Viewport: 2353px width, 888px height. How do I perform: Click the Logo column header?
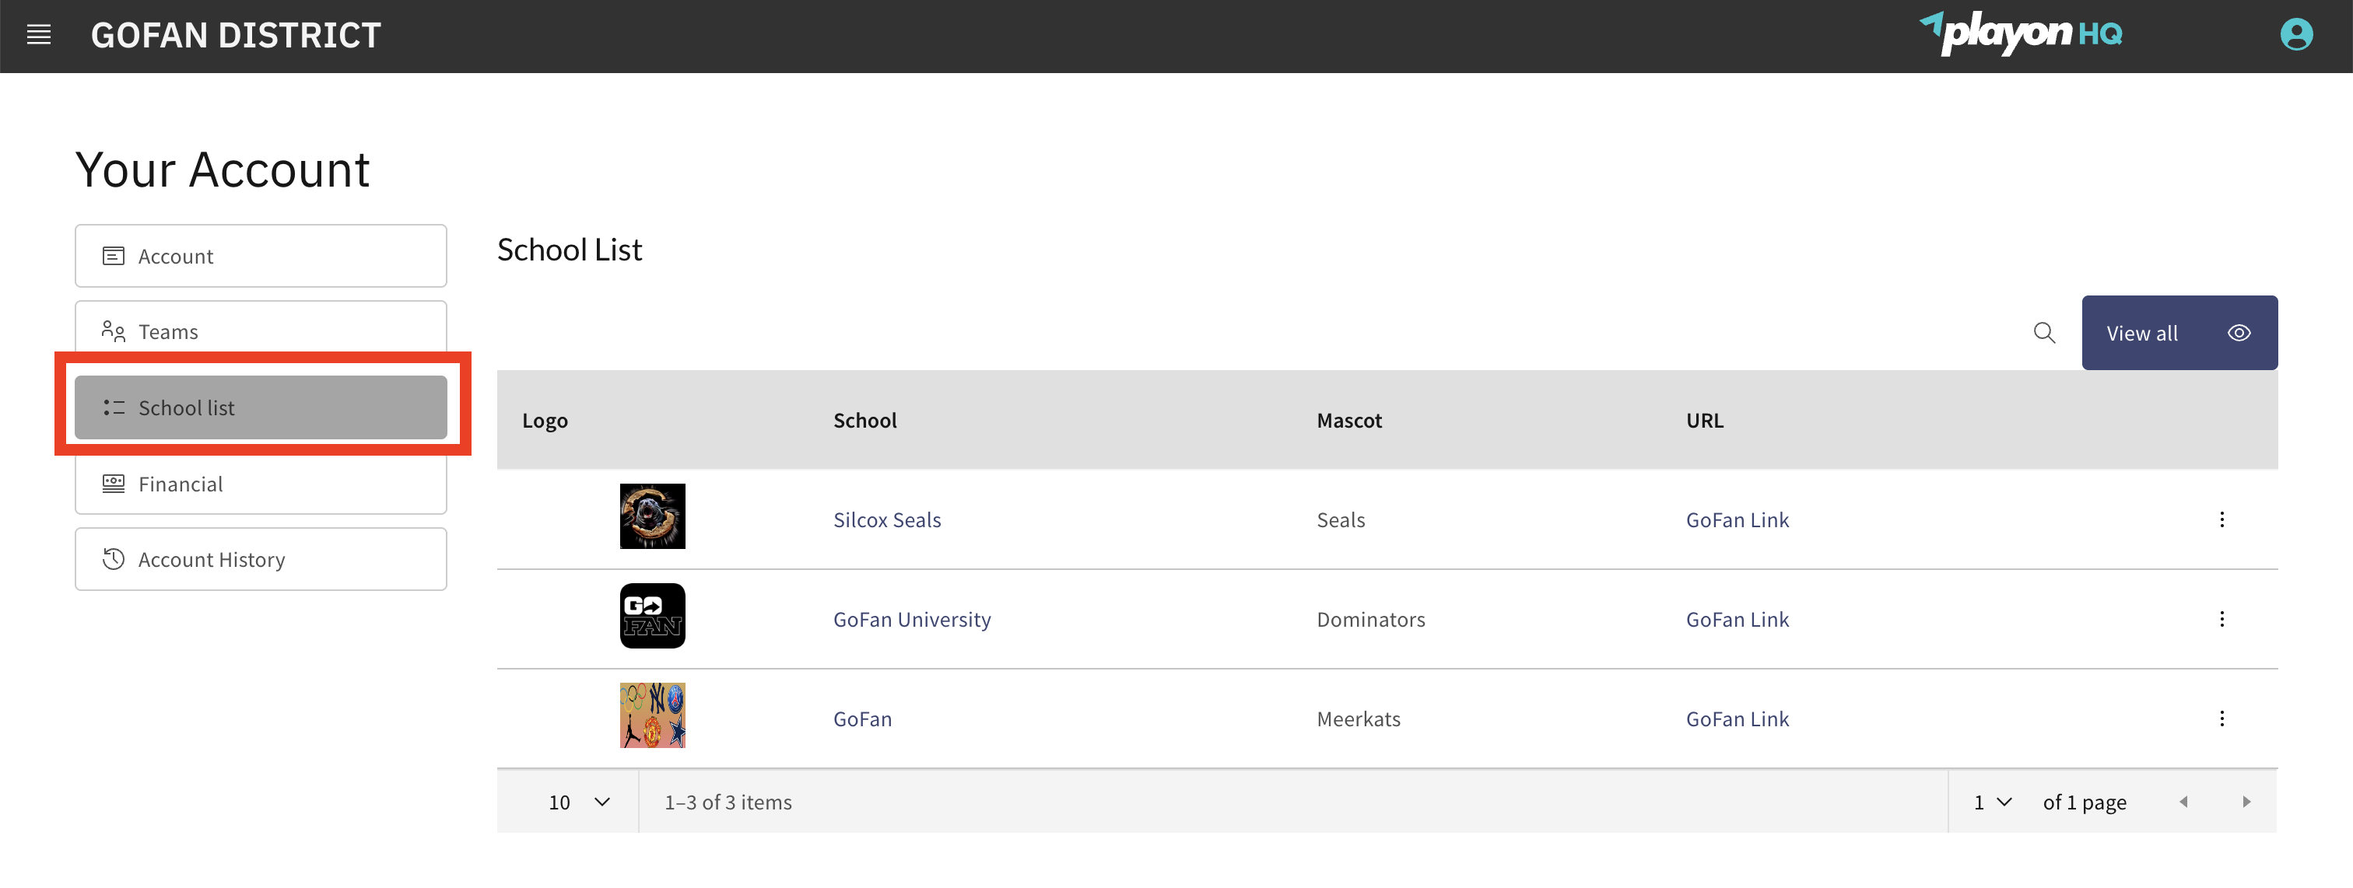[x=545, y=421]
